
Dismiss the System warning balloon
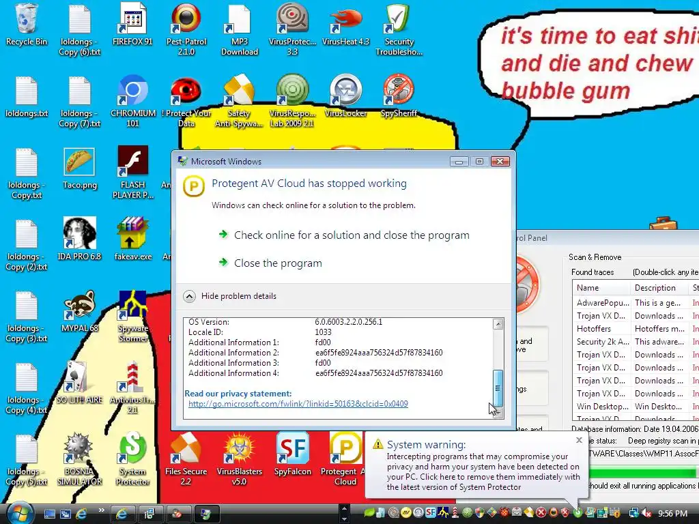(579, 440)
